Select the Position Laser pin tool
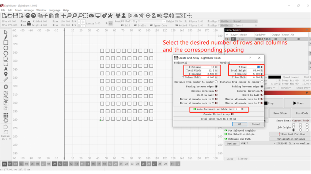 (6, 74)
